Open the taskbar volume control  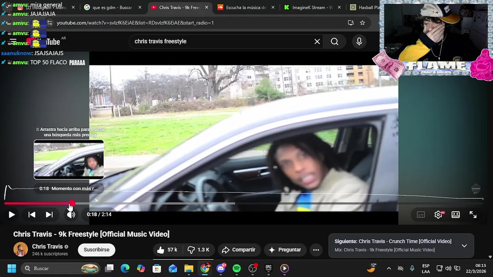tap(448, 269)
